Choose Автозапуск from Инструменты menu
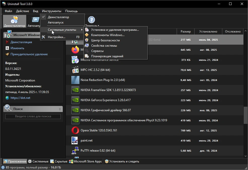This screenshot has height=170, width=248. pos(63,22)
